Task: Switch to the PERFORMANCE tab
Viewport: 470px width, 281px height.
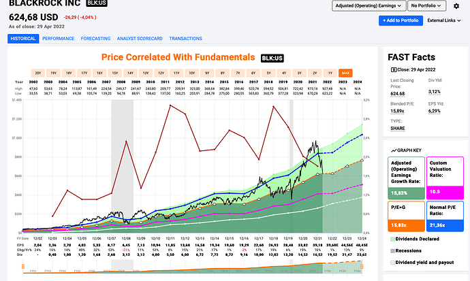Action: (x=58, y=39)
